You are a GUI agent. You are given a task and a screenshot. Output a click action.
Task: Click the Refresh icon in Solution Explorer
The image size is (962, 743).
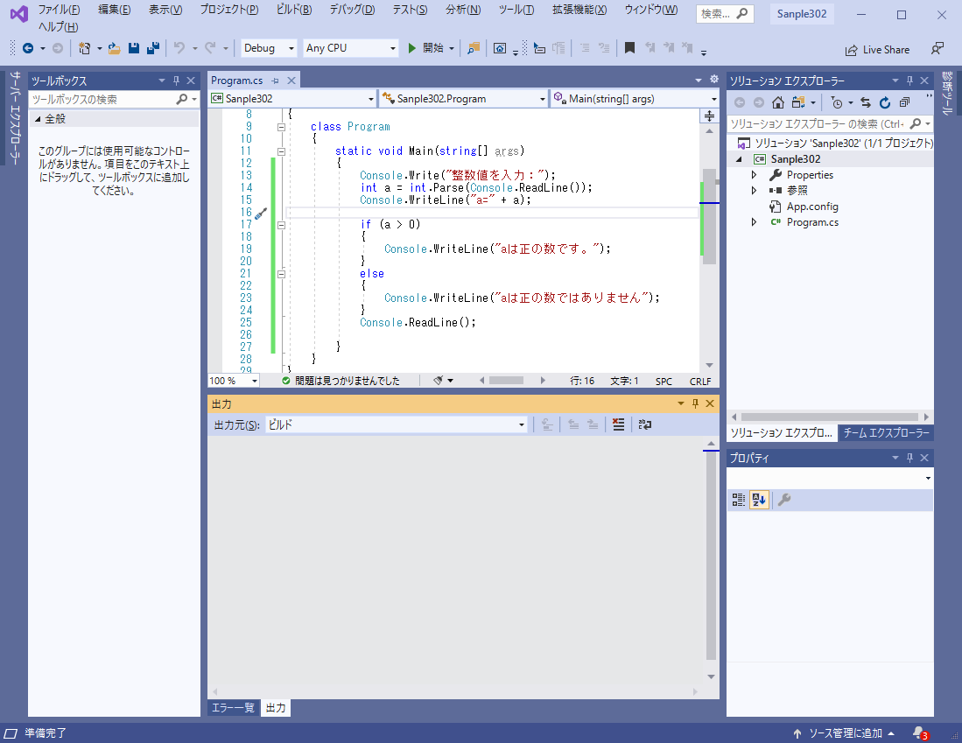click(885, 102)
